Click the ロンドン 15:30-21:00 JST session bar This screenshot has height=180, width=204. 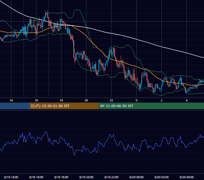(x=64, y=106)
